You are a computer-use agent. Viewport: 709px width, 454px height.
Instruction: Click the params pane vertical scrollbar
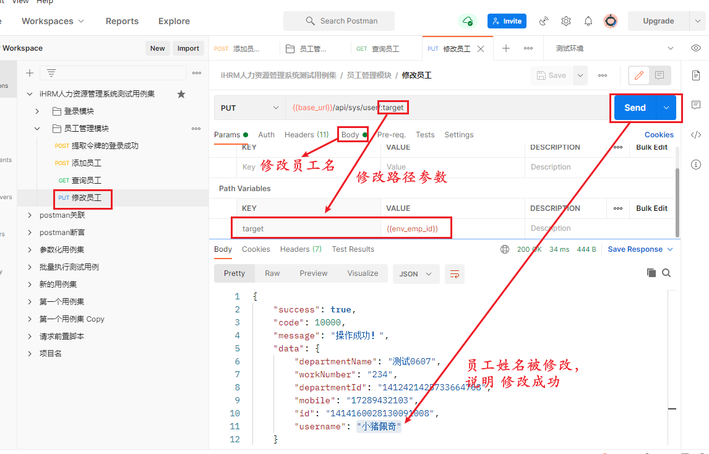point(677,202)
